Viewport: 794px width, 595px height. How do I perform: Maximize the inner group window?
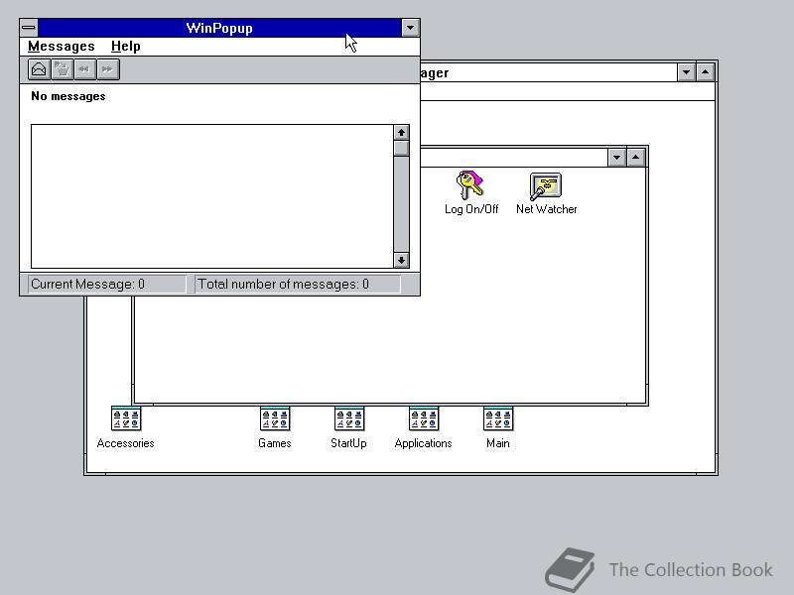point(636,158)
